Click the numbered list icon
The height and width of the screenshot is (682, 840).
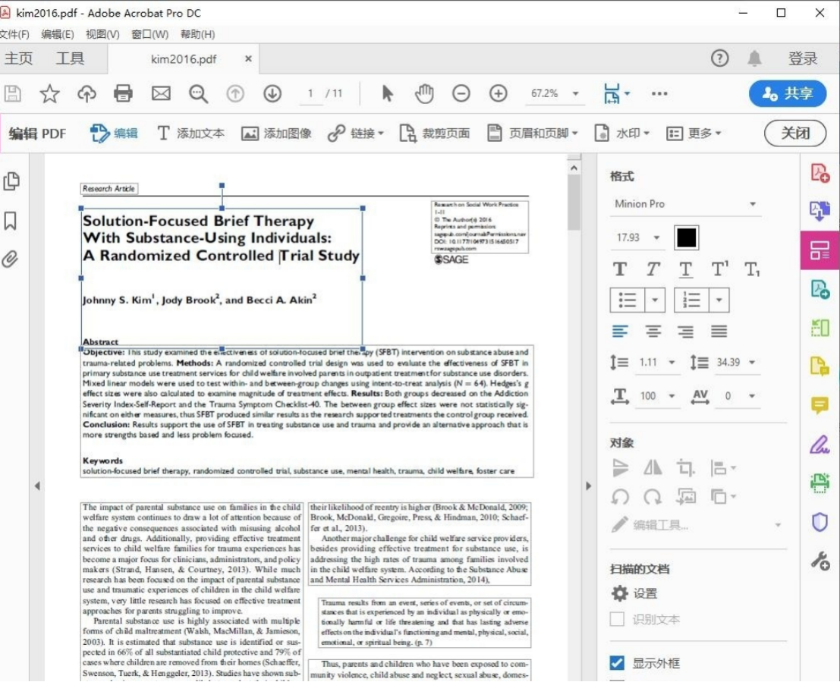click(691, 300)
